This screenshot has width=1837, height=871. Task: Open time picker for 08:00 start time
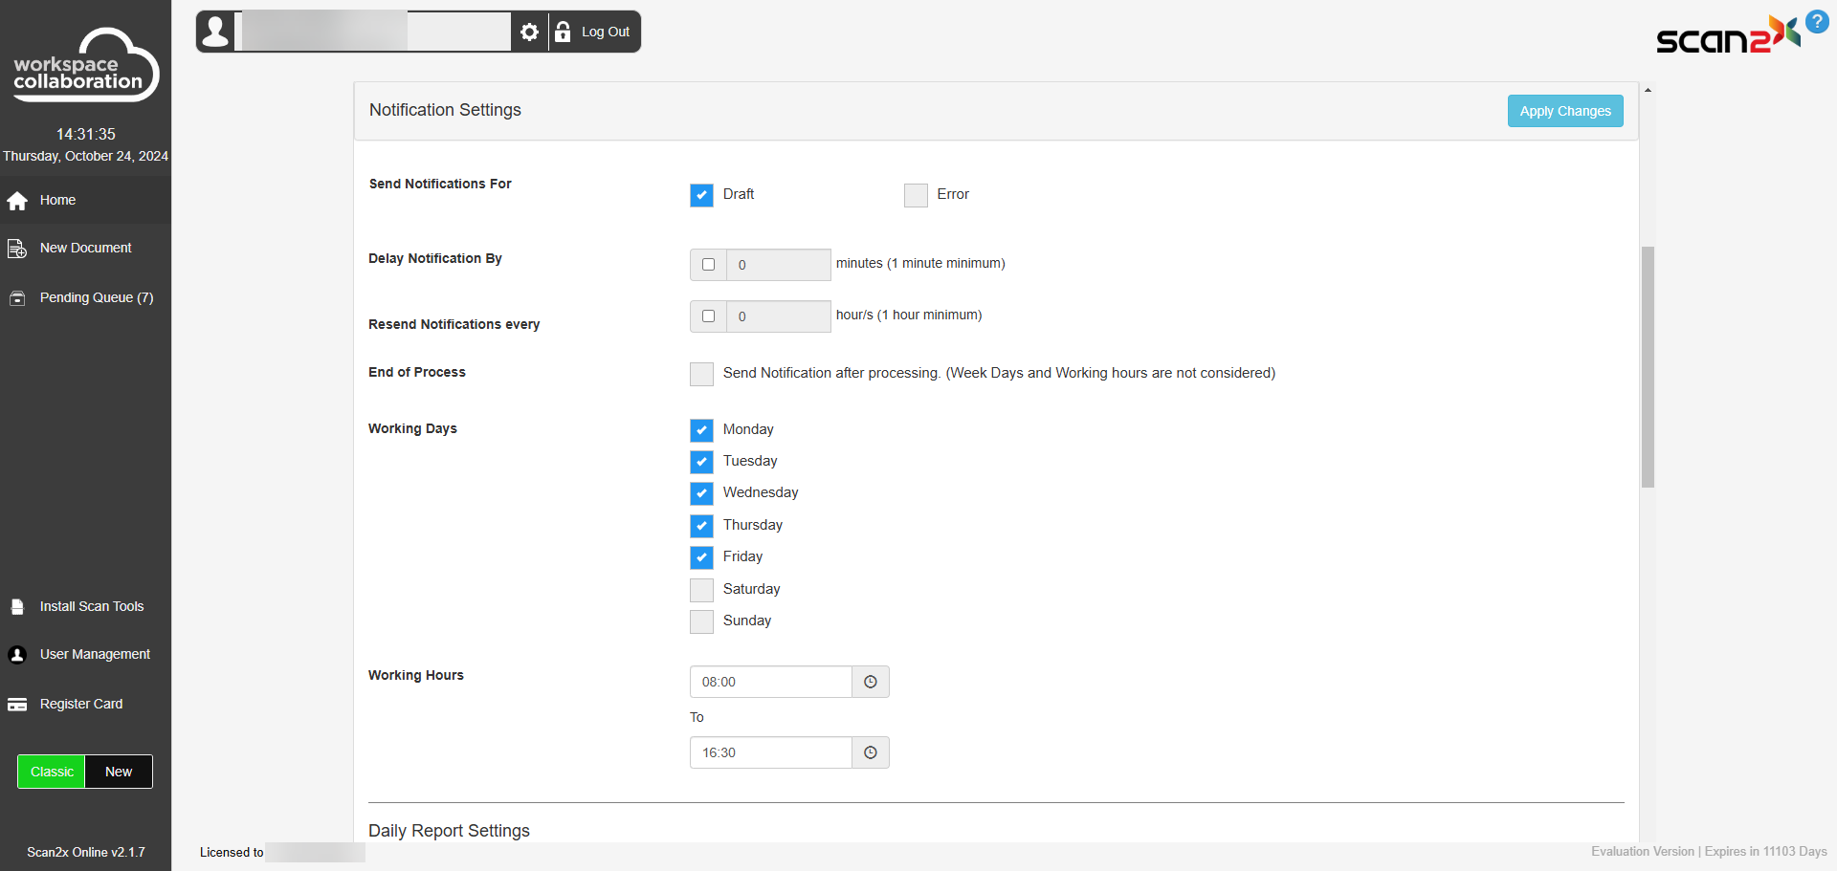click(870, 682)
